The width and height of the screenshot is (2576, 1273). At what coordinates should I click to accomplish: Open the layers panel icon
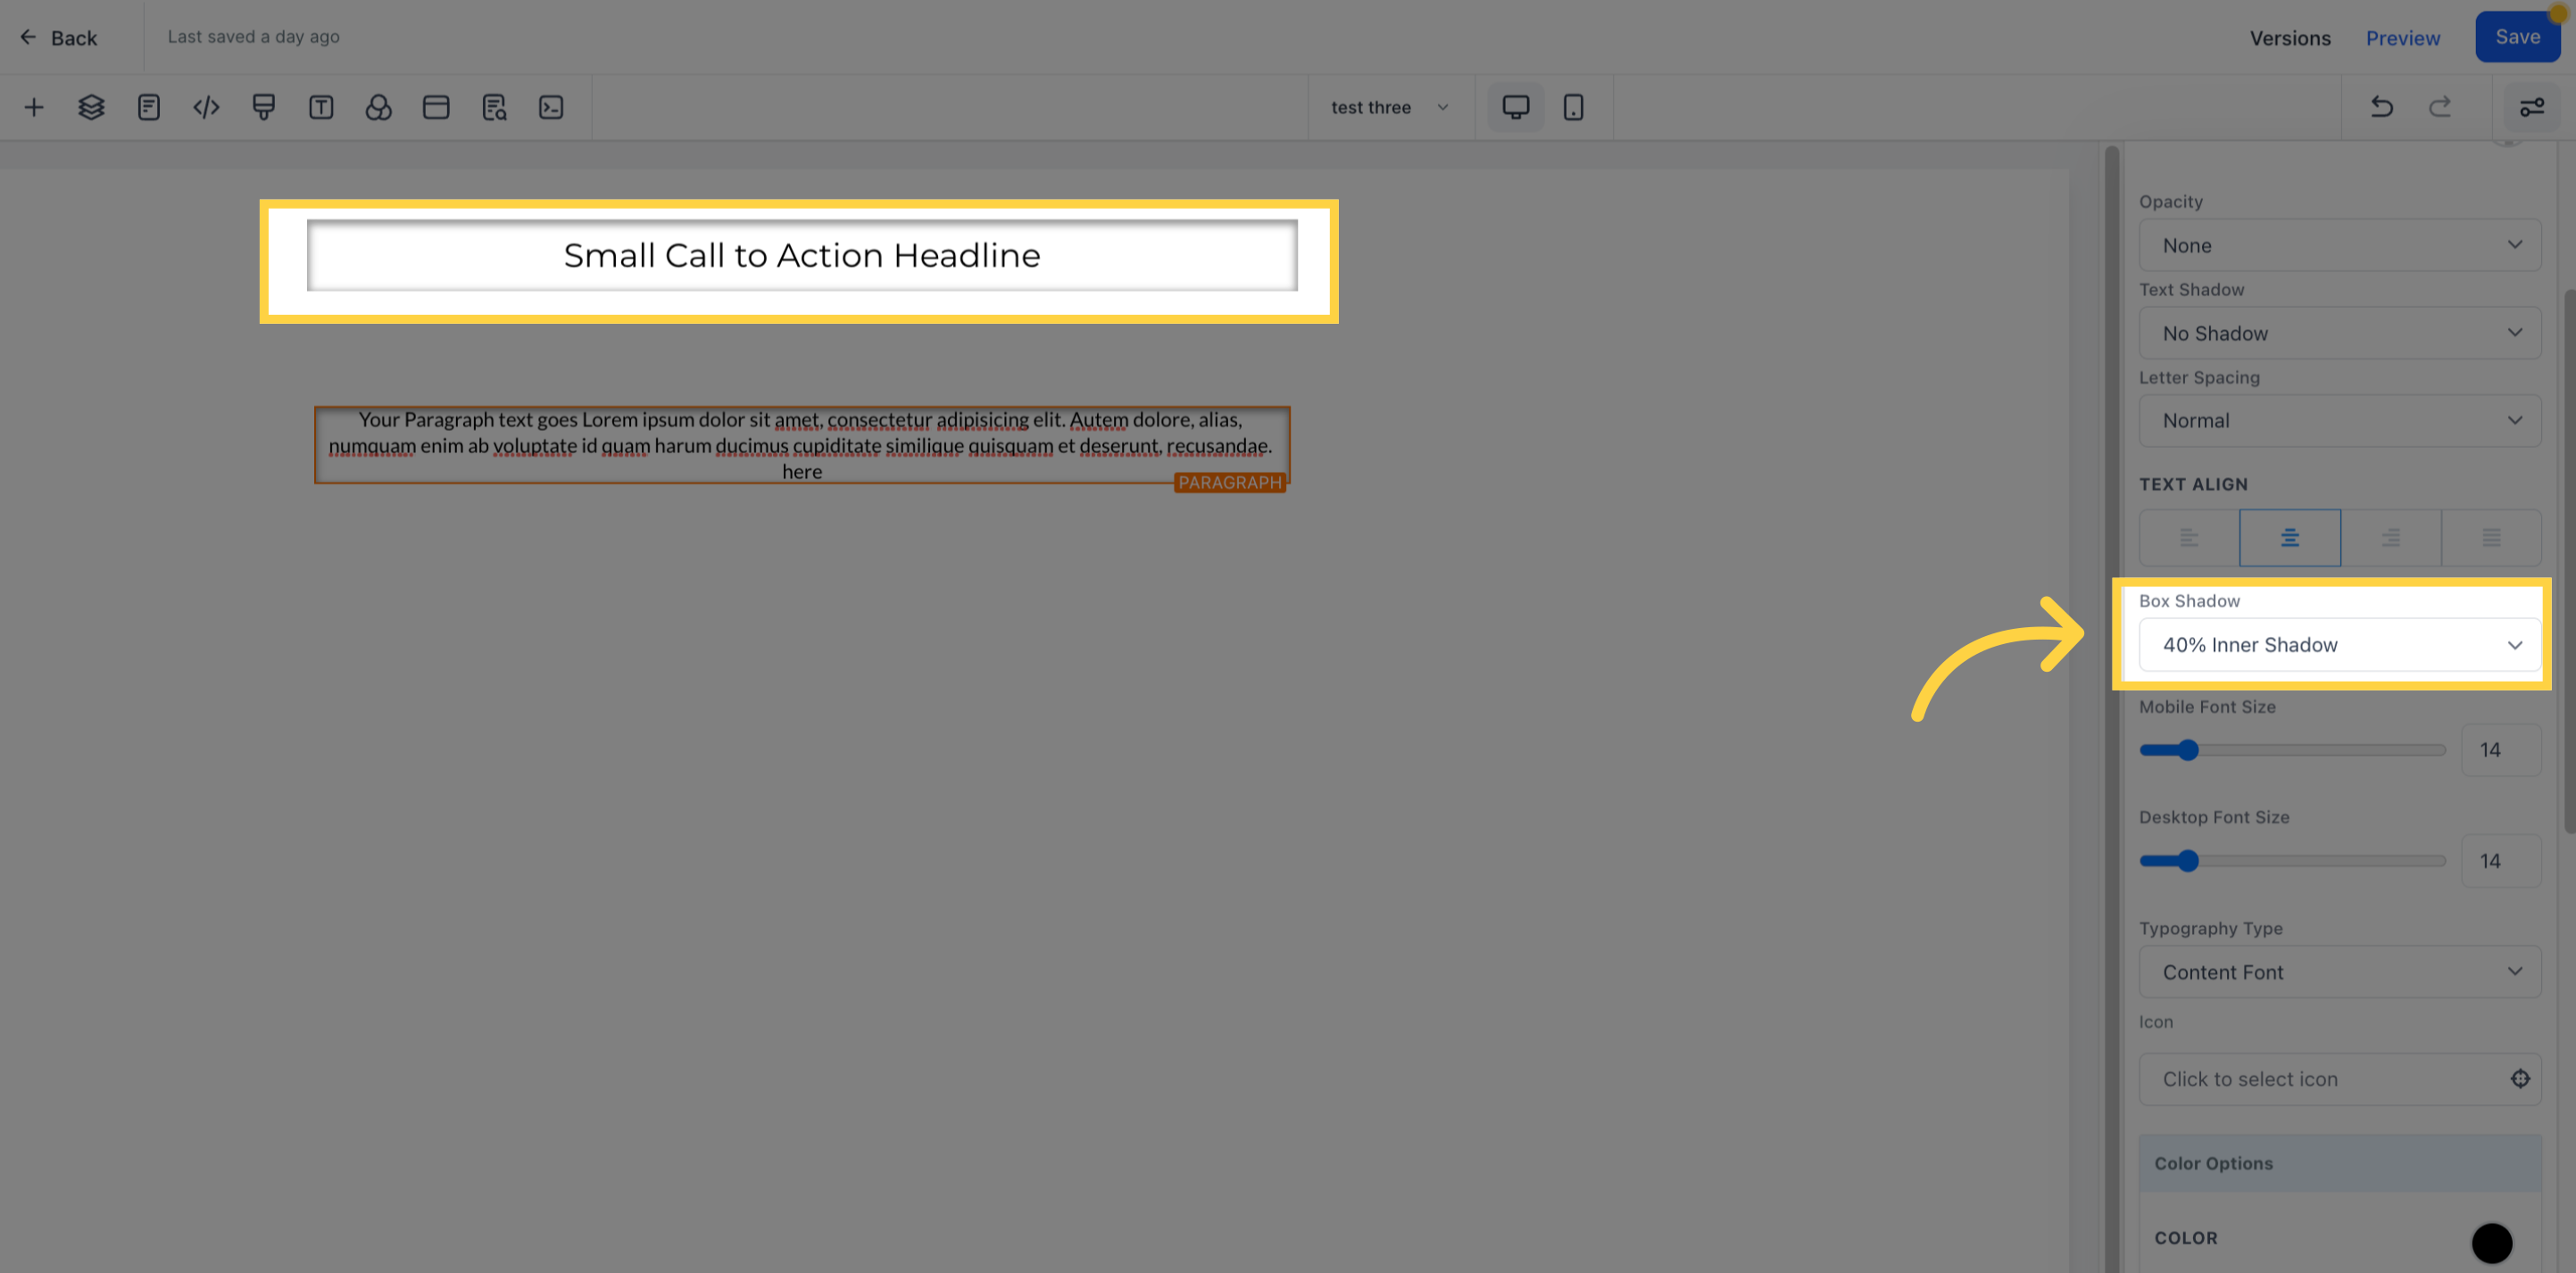[x=91, y=107]
